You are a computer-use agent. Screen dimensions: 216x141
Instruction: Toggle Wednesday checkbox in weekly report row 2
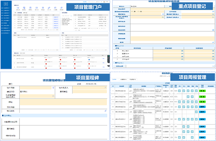(188, 96)
